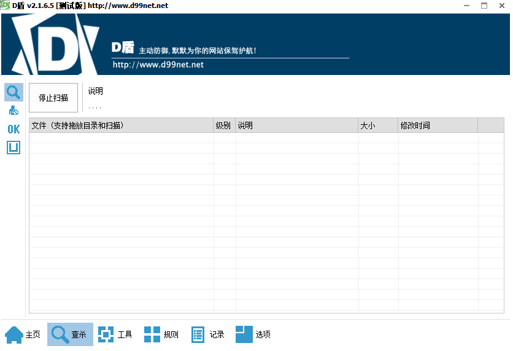Viewport: 513px width, 351px height.
Task: Sort by 级别 column header
Action: tap(224, 125)
